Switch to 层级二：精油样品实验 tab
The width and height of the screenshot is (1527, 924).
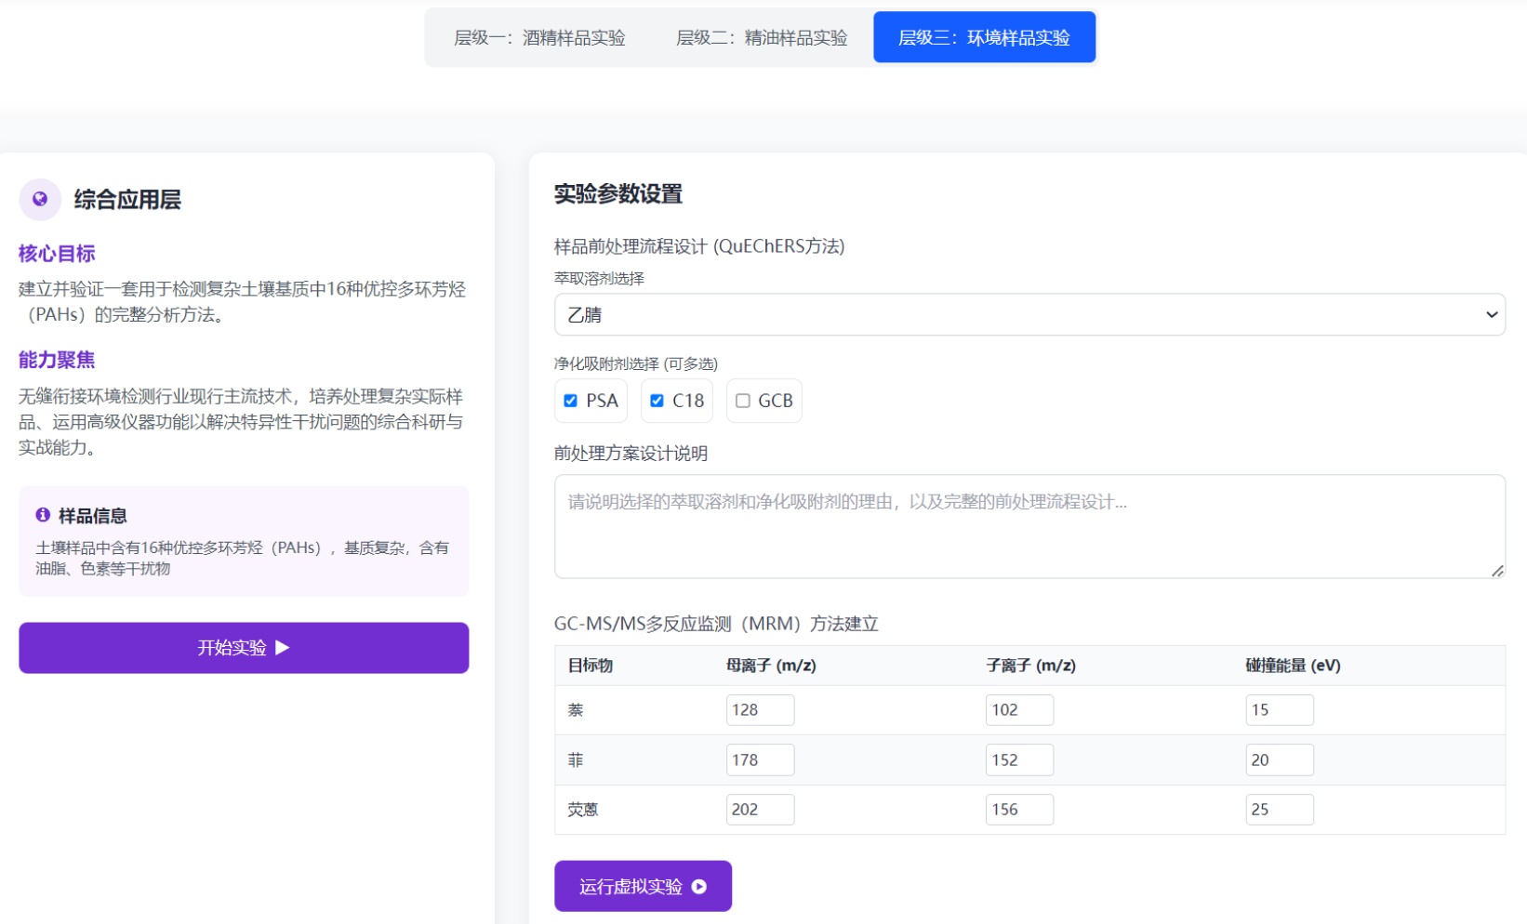coord(762,38)
